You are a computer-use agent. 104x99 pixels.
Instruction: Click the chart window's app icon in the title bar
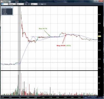(2, 2)
